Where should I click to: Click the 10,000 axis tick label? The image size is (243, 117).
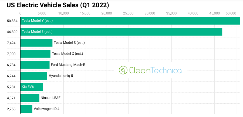pyautogui.click(x=63, y=13)
